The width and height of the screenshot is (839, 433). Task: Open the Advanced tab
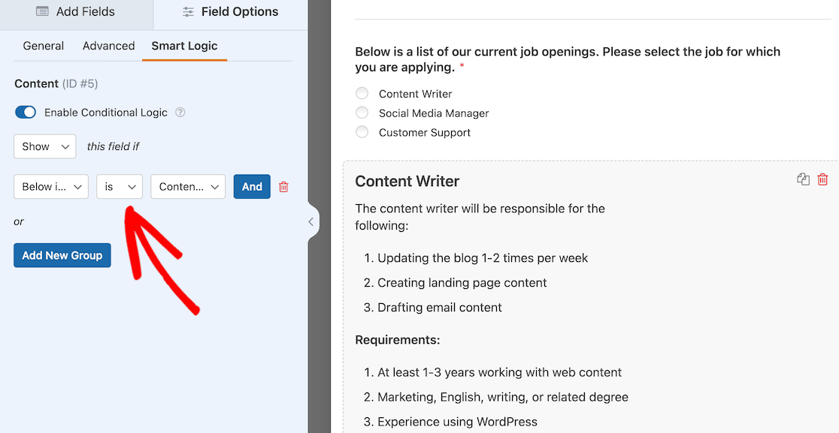(109, 46)
